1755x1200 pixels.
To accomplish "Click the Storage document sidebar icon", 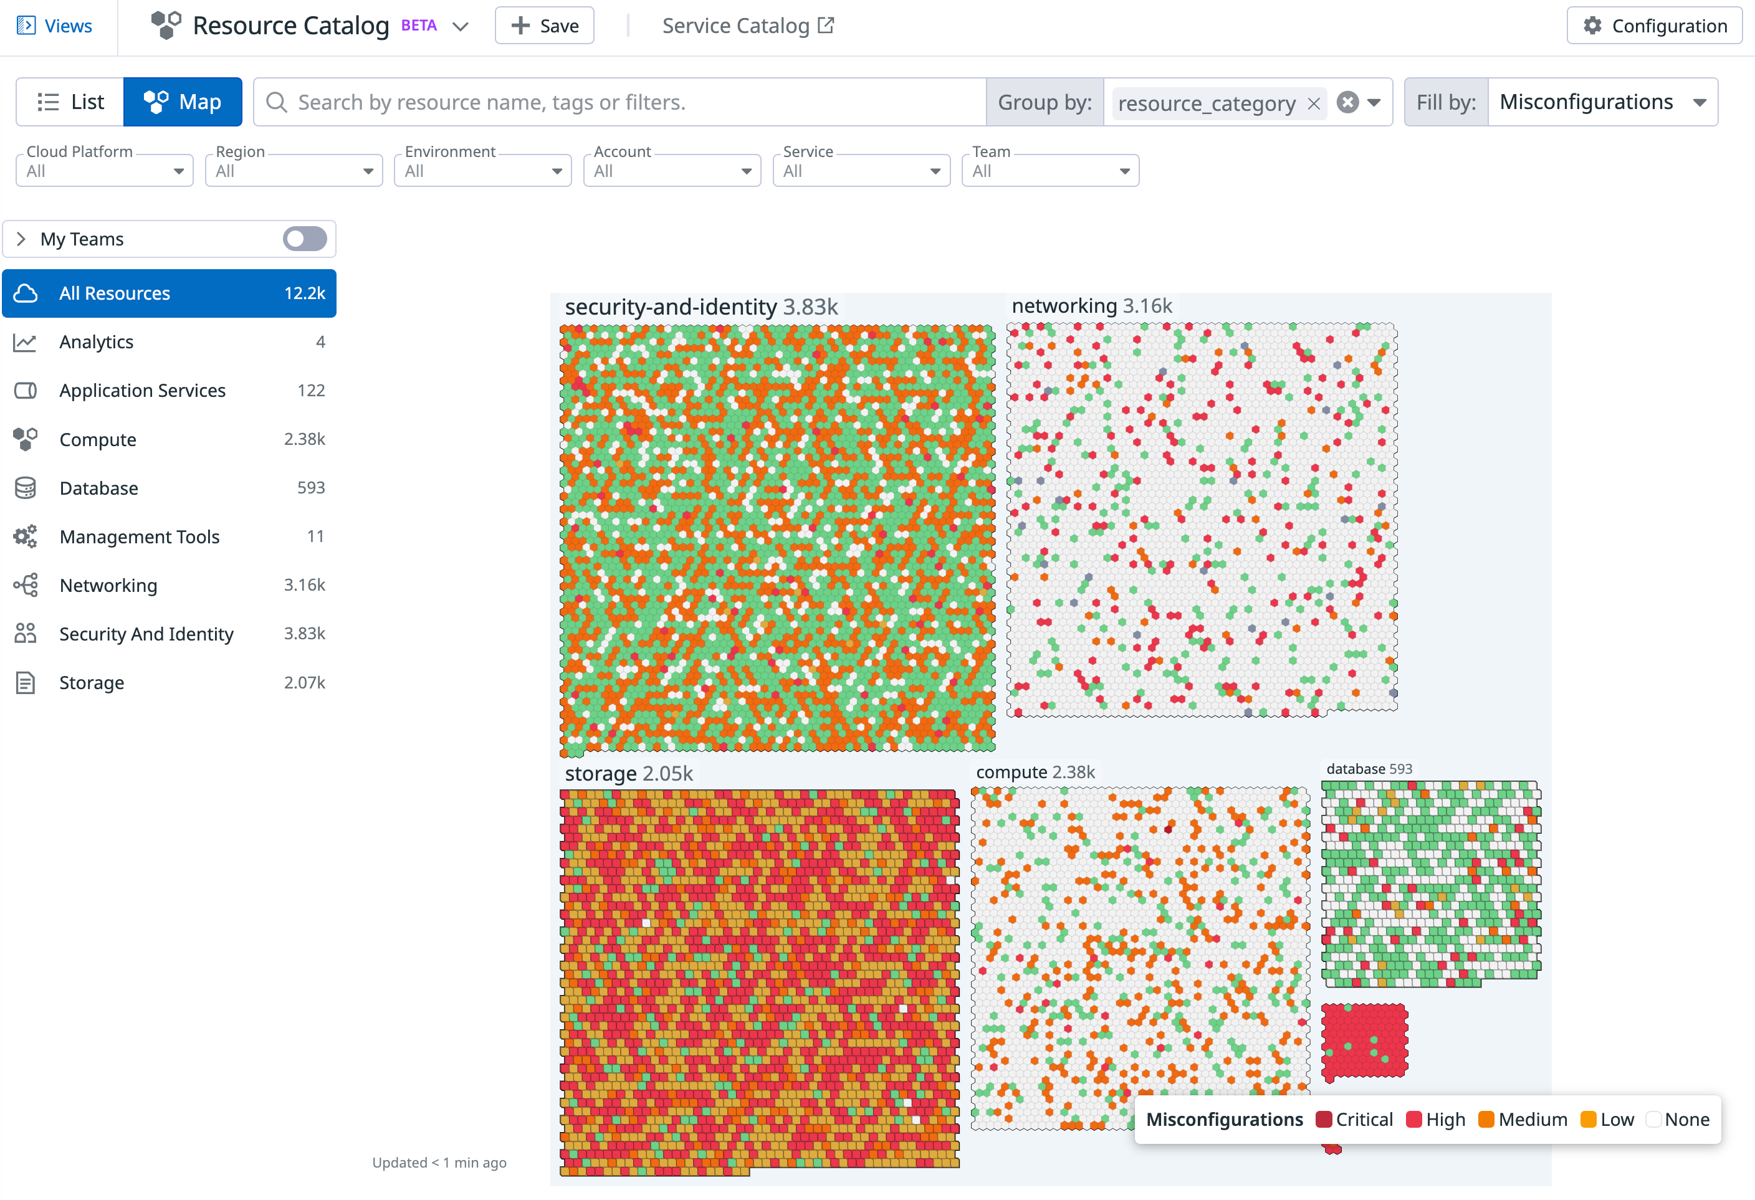I will coord(25,683).
